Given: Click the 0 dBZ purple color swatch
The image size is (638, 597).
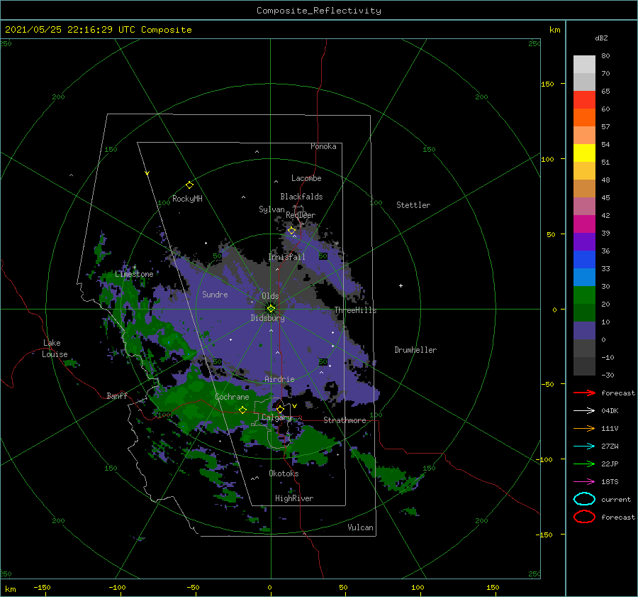Looking at the screenshot, I should tap(584, 331).
